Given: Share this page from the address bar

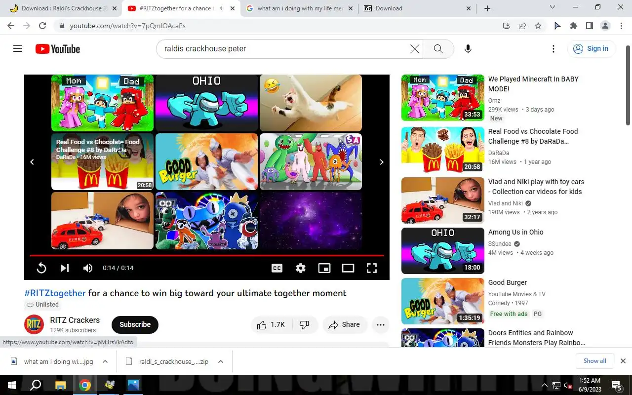Looking at the screenshot, I should point(522,26).
